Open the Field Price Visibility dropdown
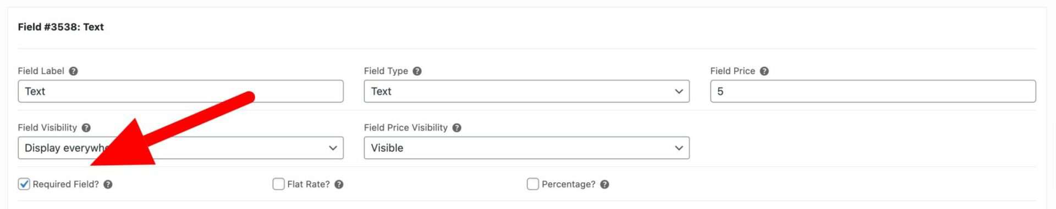The width and height of the screenshot is (1056, 209). click(526, 148)
